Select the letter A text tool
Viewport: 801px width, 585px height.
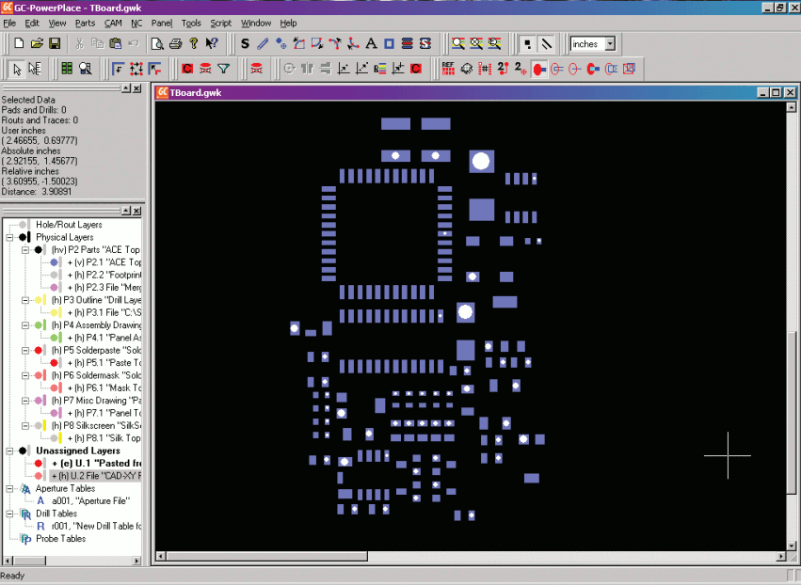coord(372,43)
